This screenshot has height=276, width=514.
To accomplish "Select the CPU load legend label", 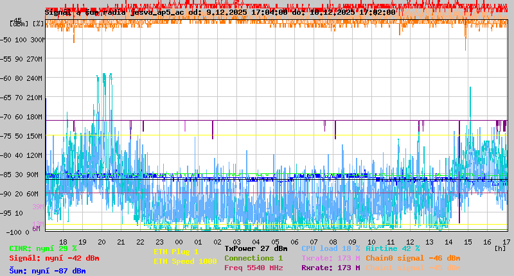I will point(331,248).
